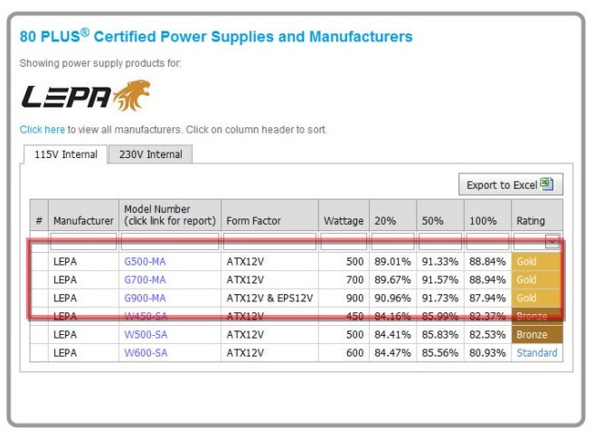594x436 pixels.
Task: Click the Gold rating cell for G700-MA
Action: (x=537, y=280)
